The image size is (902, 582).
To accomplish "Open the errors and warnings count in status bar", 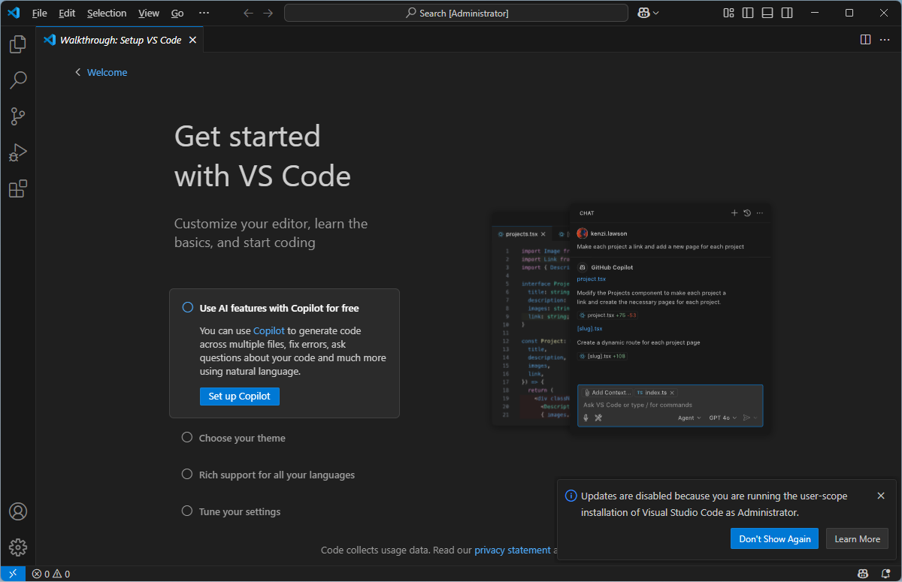I will click(51, 574).
